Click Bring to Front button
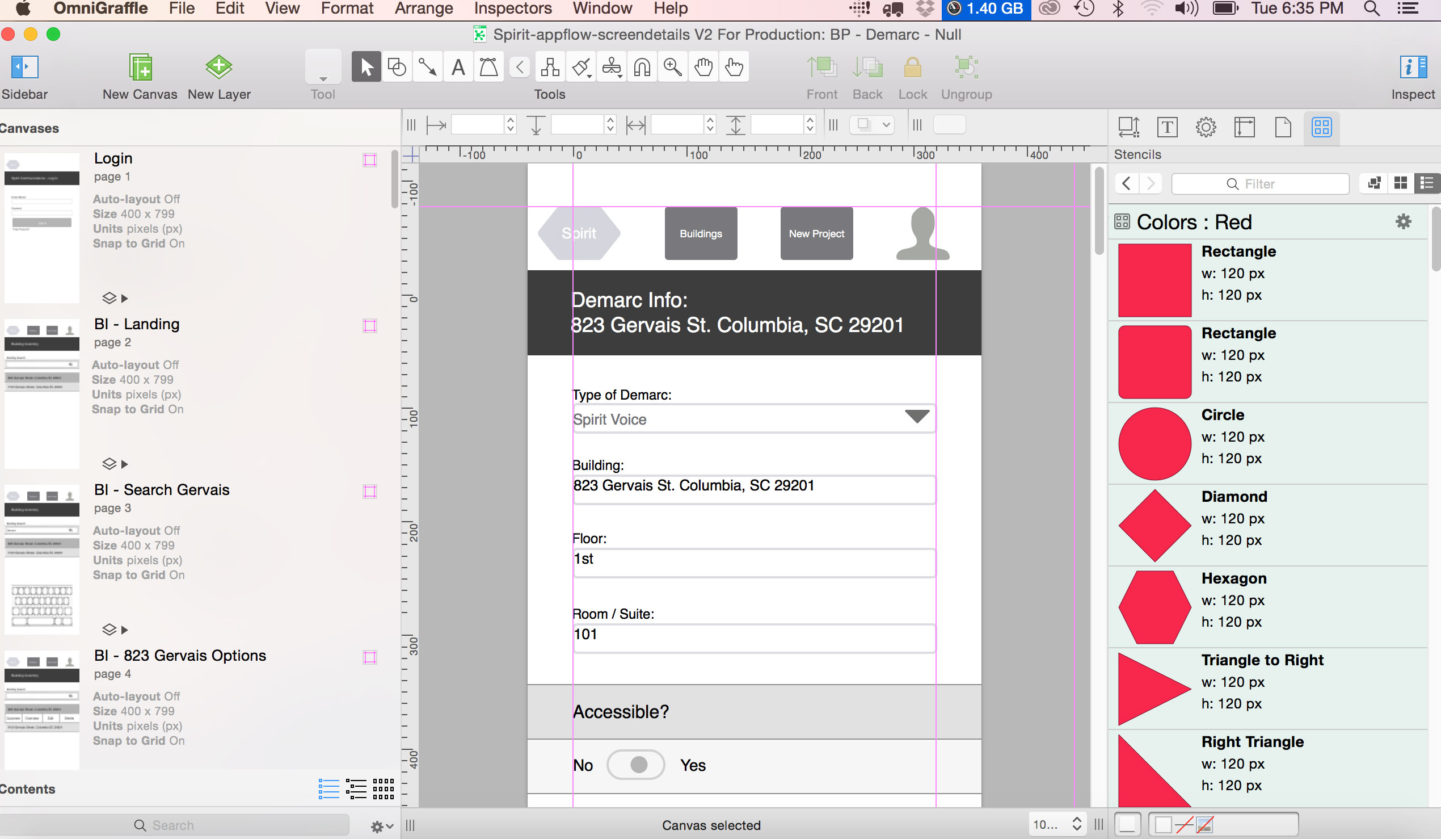Screen dimensions: 1441x839 [x=821, y=67]
